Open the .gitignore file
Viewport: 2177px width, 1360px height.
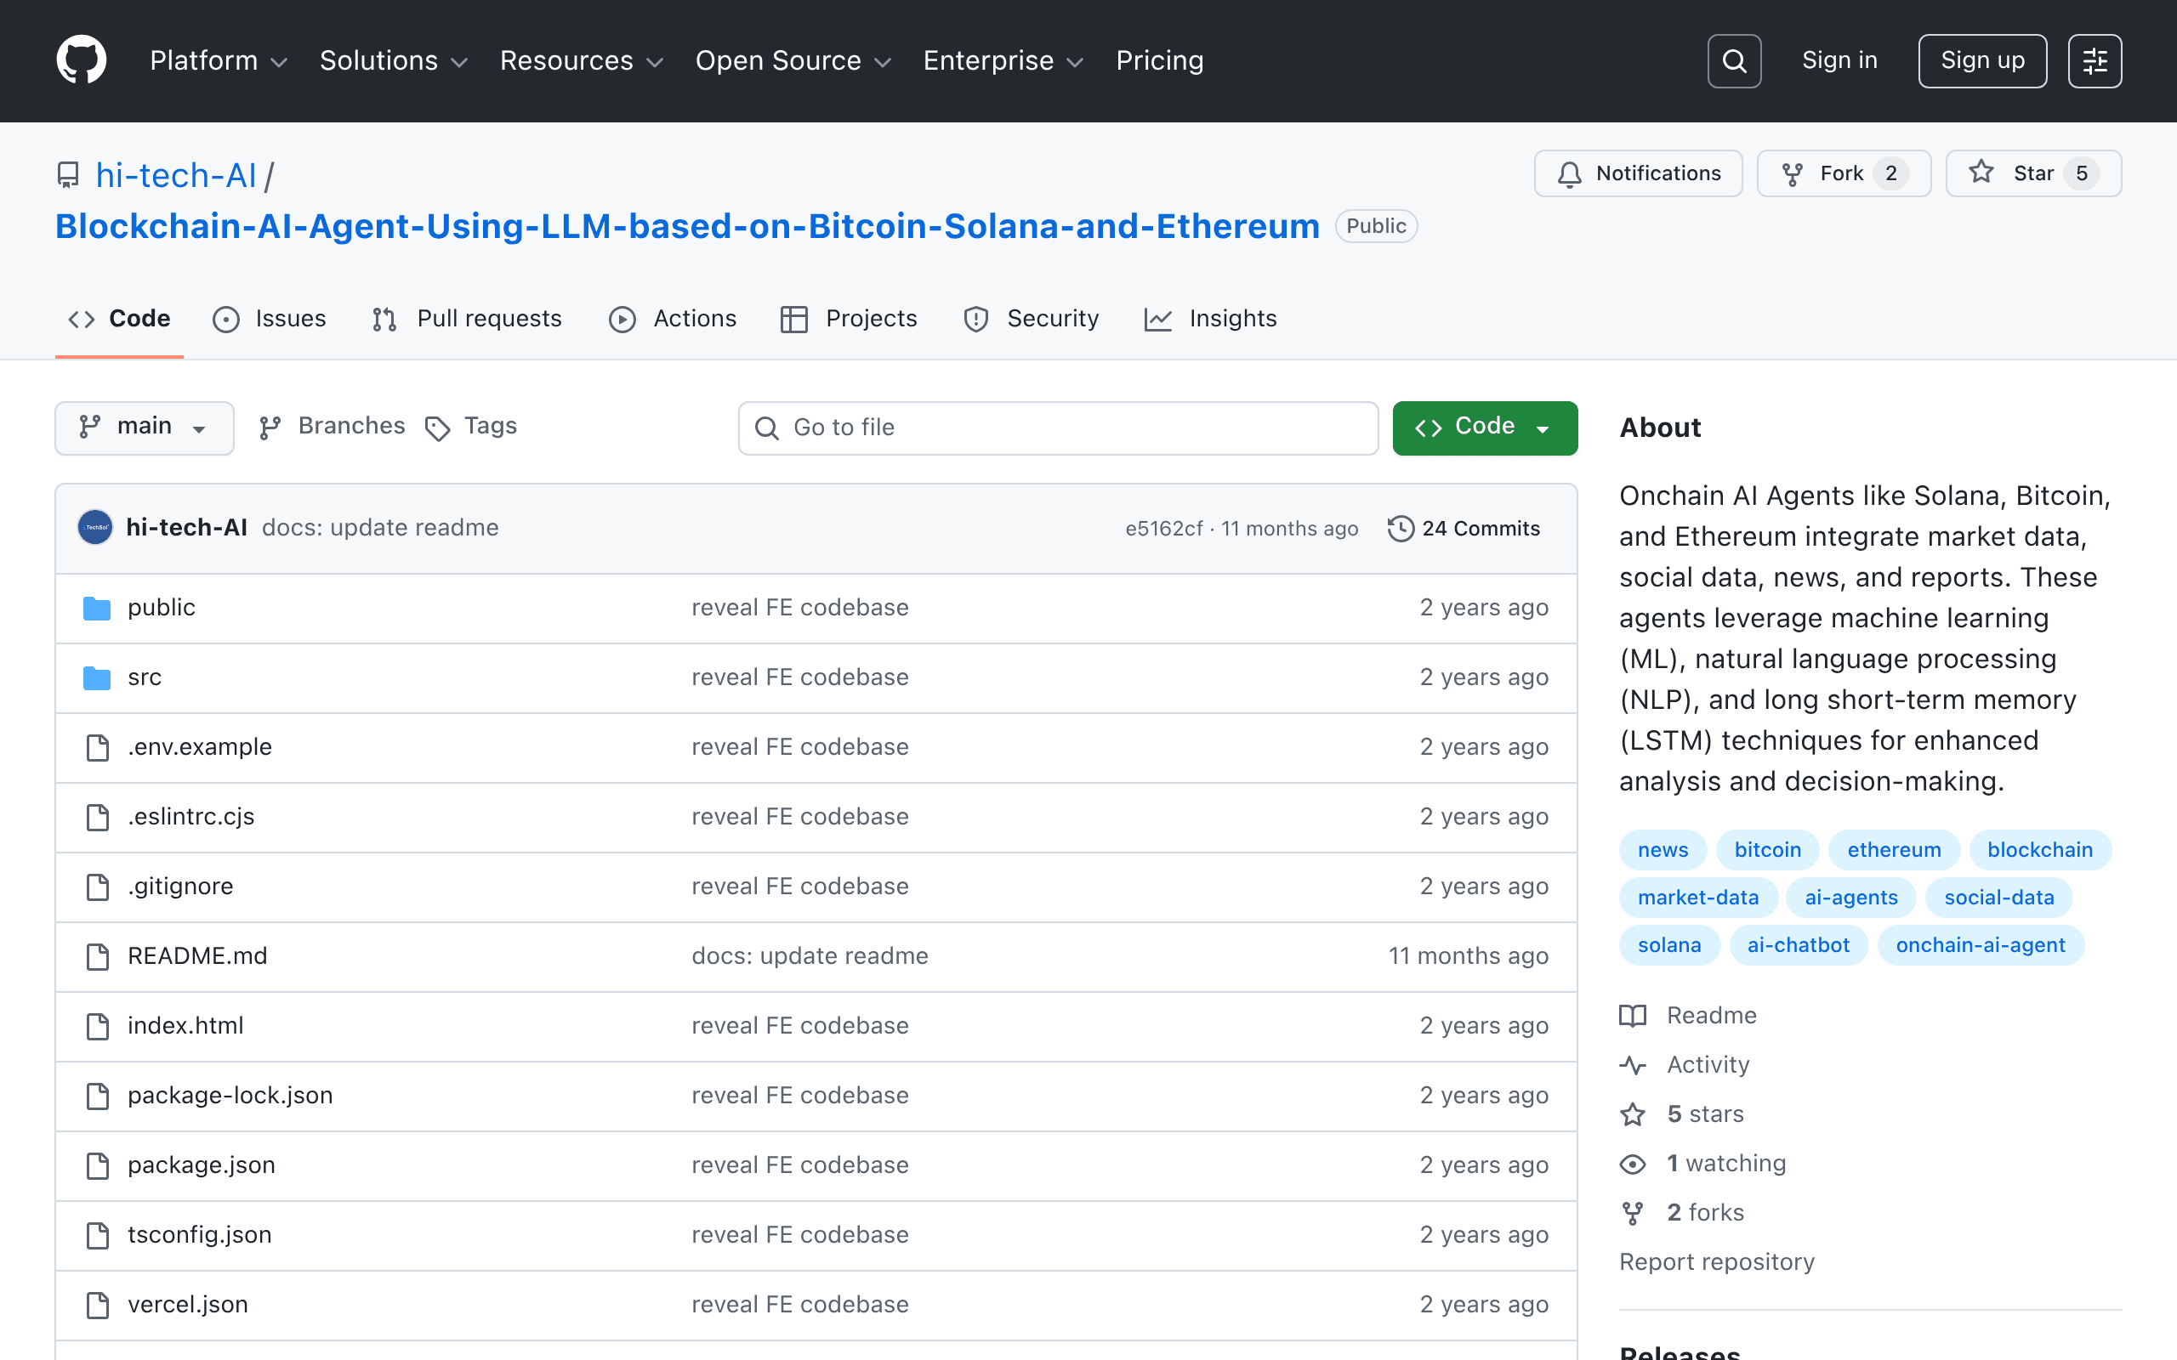pyautogui.click(x=180, y=887)
